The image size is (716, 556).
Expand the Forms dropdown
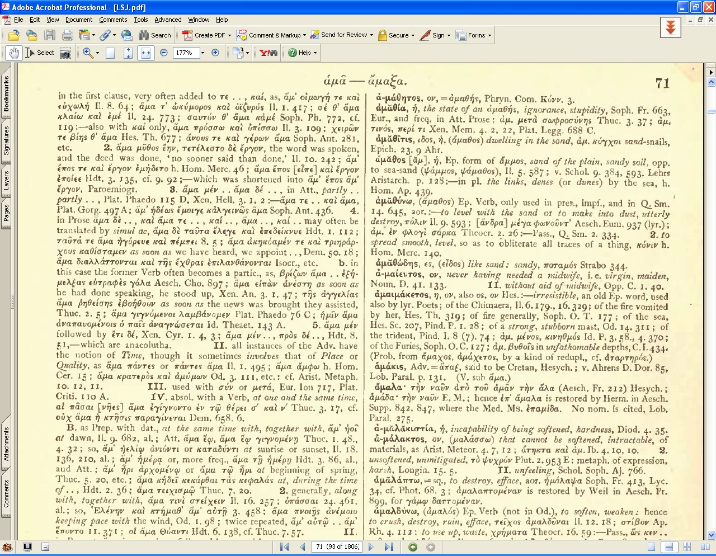point(489,35)
